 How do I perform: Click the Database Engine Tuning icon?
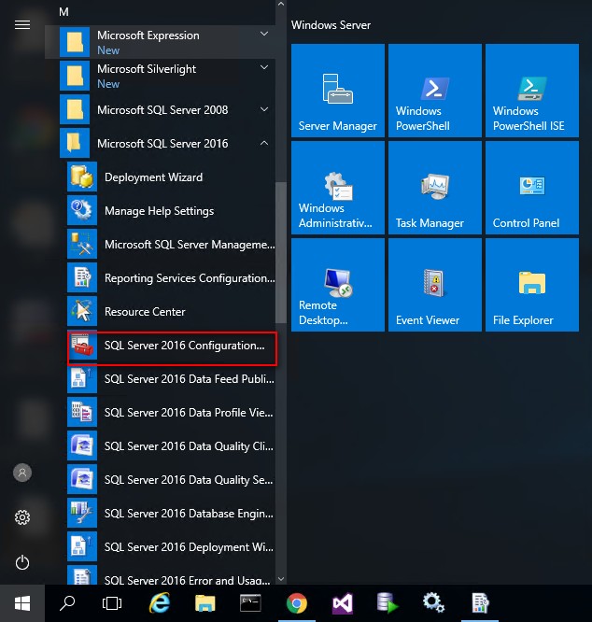click(x=82, y=513)
